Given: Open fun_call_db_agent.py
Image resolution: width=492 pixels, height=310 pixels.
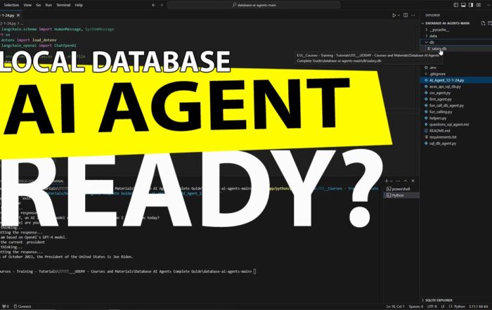Looking at the screenshot, I should [446, 105].
